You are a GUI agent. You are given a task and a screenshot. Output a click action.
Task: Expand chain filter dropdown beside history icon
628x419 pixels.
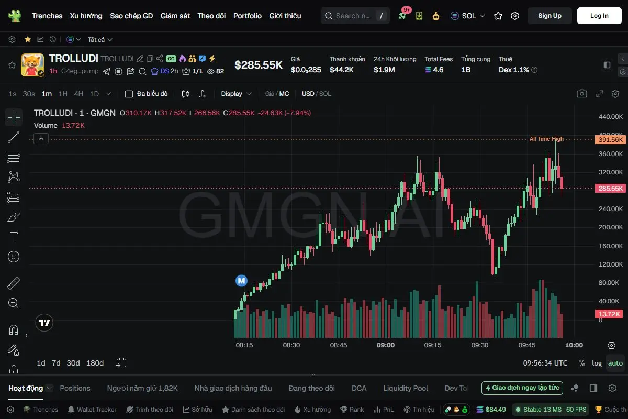point(74,39)
